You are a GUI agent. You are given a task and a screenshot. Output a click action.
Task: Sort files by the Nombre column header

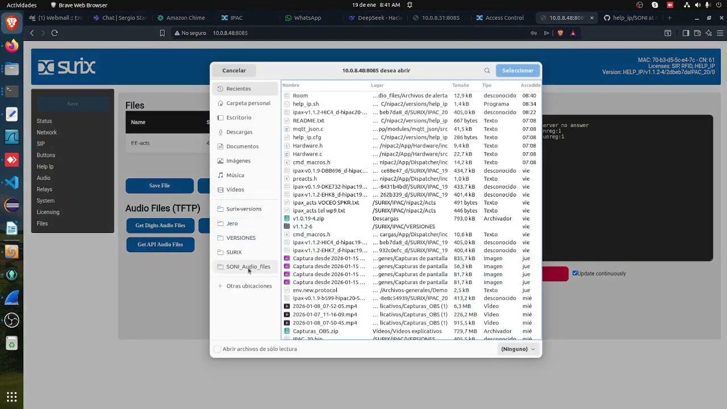[x=291, y=85]
